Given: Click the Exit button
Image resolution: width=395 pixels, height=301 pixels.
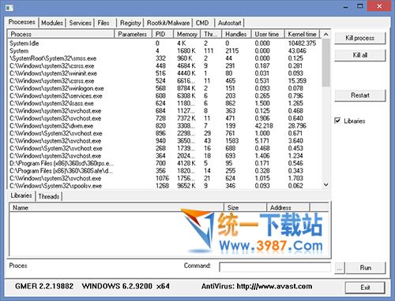Looking at the screenshot, I should [365, 288].
